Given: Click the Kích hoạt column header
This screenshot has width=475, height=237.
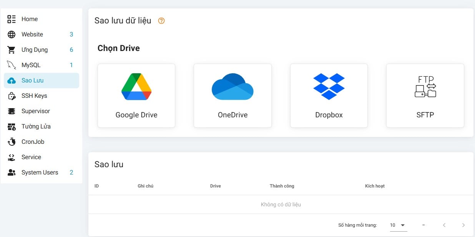Looking at the screenshot, I should pos(375,186).
